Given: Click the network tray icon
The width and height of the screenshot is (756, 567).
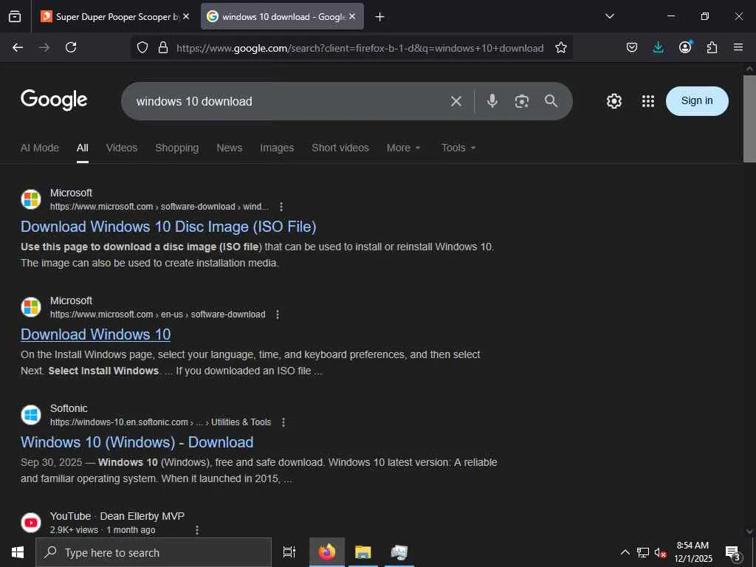Looking at the screenshot, I should tap(643, 552).
